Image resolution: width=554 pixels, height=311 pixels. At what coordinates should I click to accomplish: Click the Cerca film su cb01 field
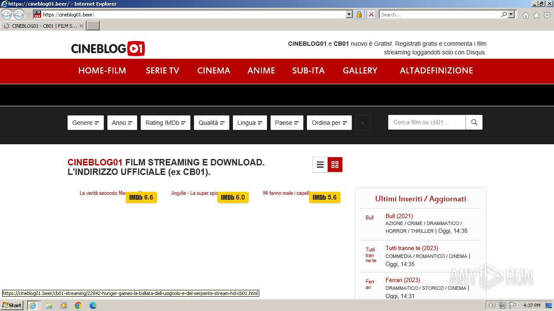tap(427, 122)
